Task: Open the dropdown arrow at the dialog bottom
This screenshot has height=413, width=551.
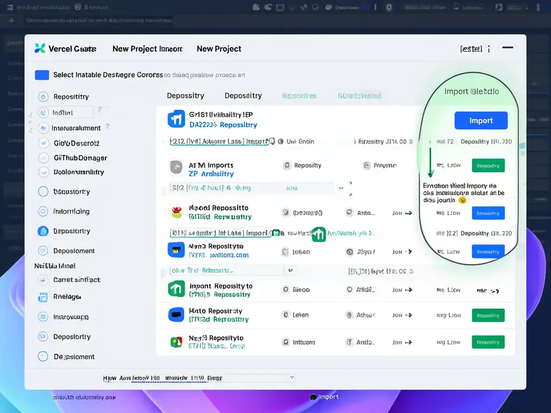Action: [x=292, y=377]
